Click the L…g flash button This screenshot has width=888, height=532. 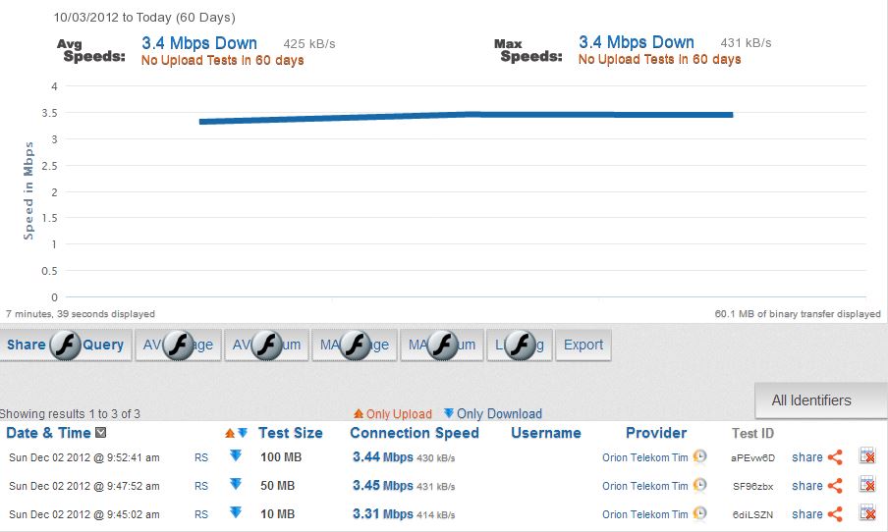point(520,345)
